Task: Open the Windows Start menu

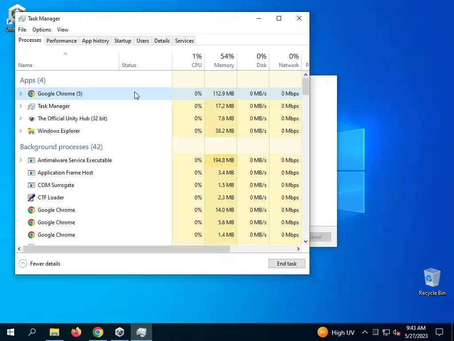Action: [11, 332]
